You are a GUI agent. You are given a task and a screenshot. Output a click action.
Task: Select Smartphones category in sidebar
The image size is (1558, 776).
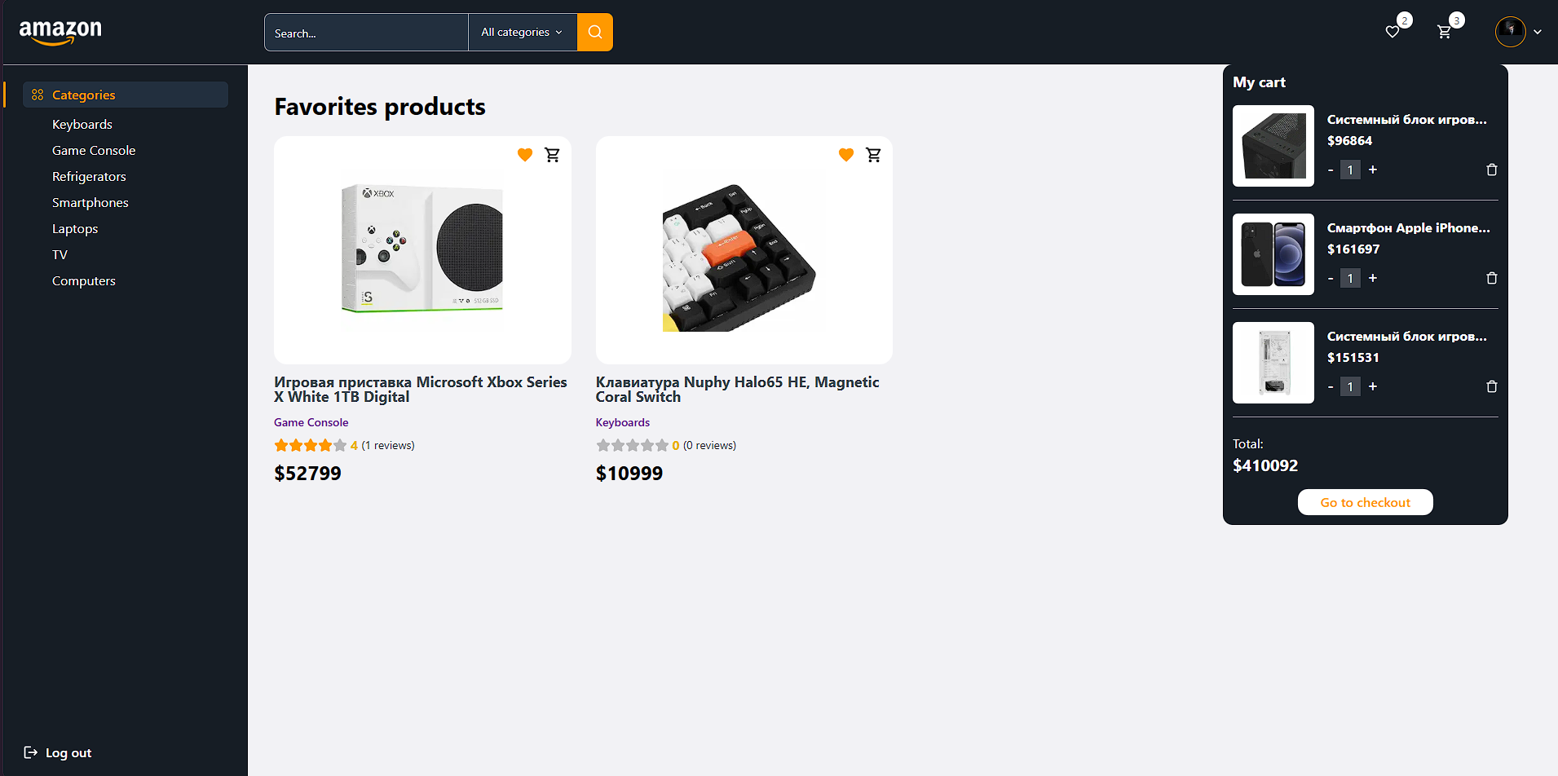(90, 202)
